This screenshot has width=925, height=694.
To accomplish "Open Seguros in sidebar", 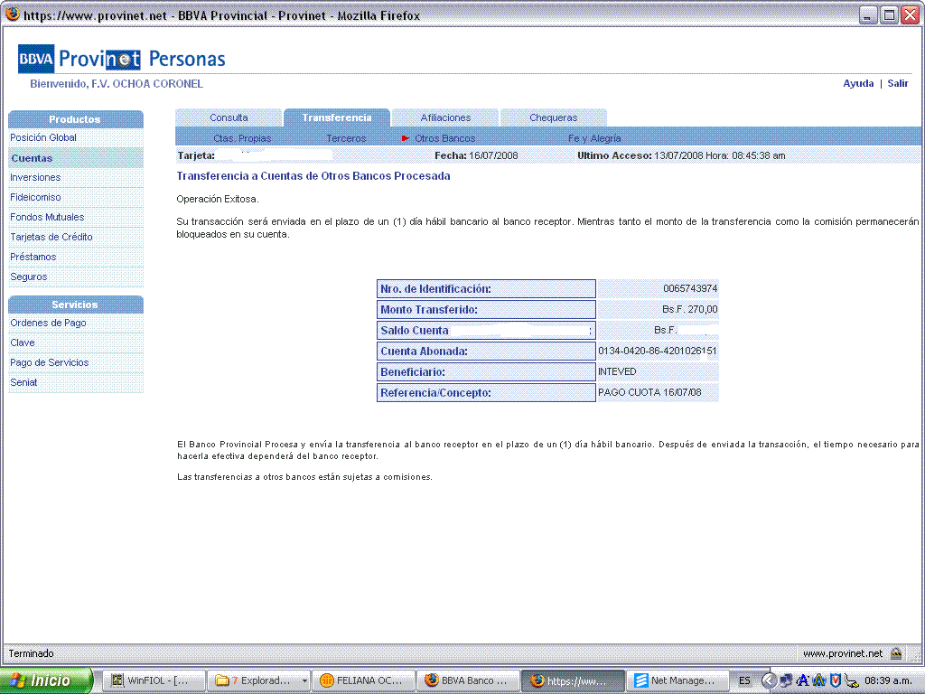I will (28, 277).
